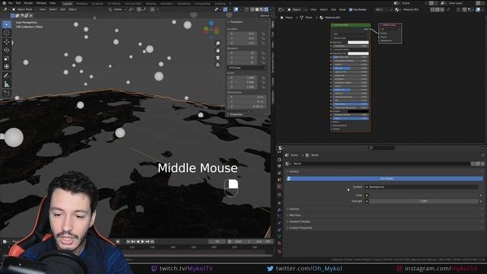487x274 pixels.
Task: Open the View Layer properties tab icon
Action: [279, 173]
